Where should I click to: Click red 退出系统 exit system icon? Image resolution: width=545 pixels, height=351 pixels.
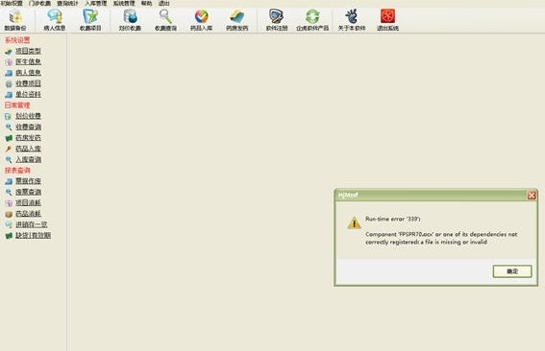pyautogui.click(x=387, y=20)
